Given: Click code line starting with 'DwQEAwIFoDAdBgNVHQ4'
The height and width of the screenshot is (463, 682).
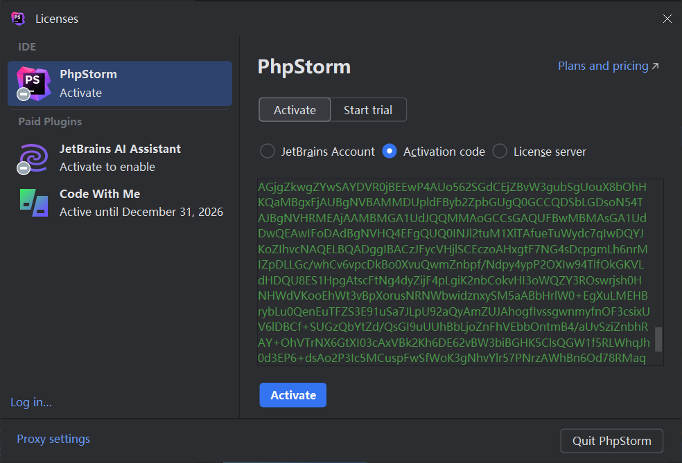Looking at the screenshot, I should (x=451, y=234).
